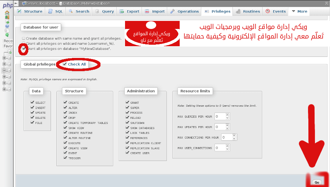
Task: Uncheck the SHUTDOWN administration privilege
Action: tap(127, 123)
